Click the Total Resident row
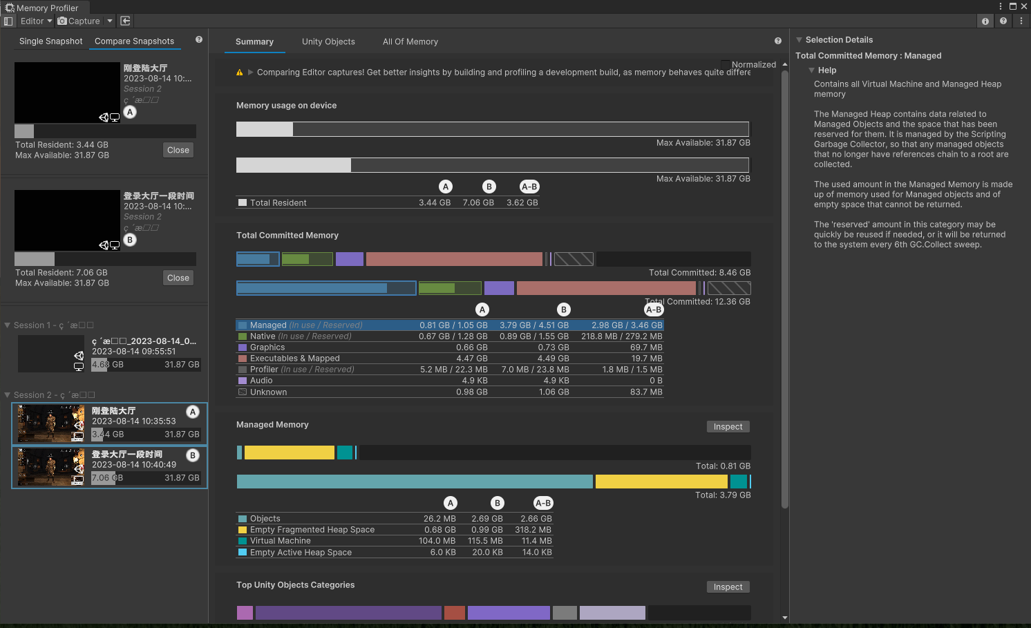The height and width of the screenshot is (628, 1031). click(388, 203)
